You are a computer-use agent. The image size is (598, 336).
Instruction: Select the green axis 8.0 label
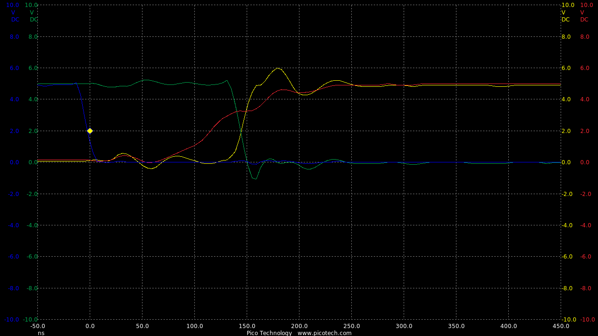(33, 37)
